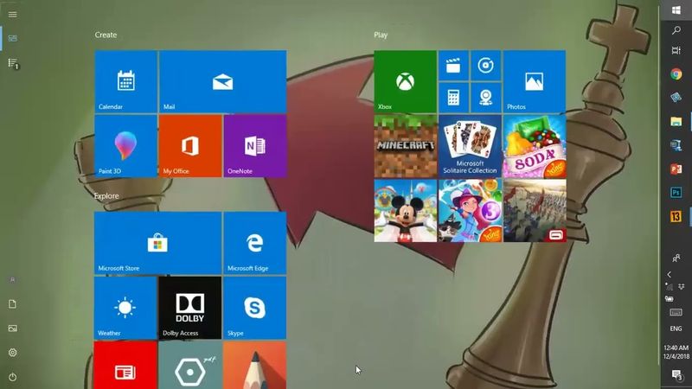Launch the Microsoft Edge tile
692x389 pixels.
pyautogui.click(x=254, y=243)
